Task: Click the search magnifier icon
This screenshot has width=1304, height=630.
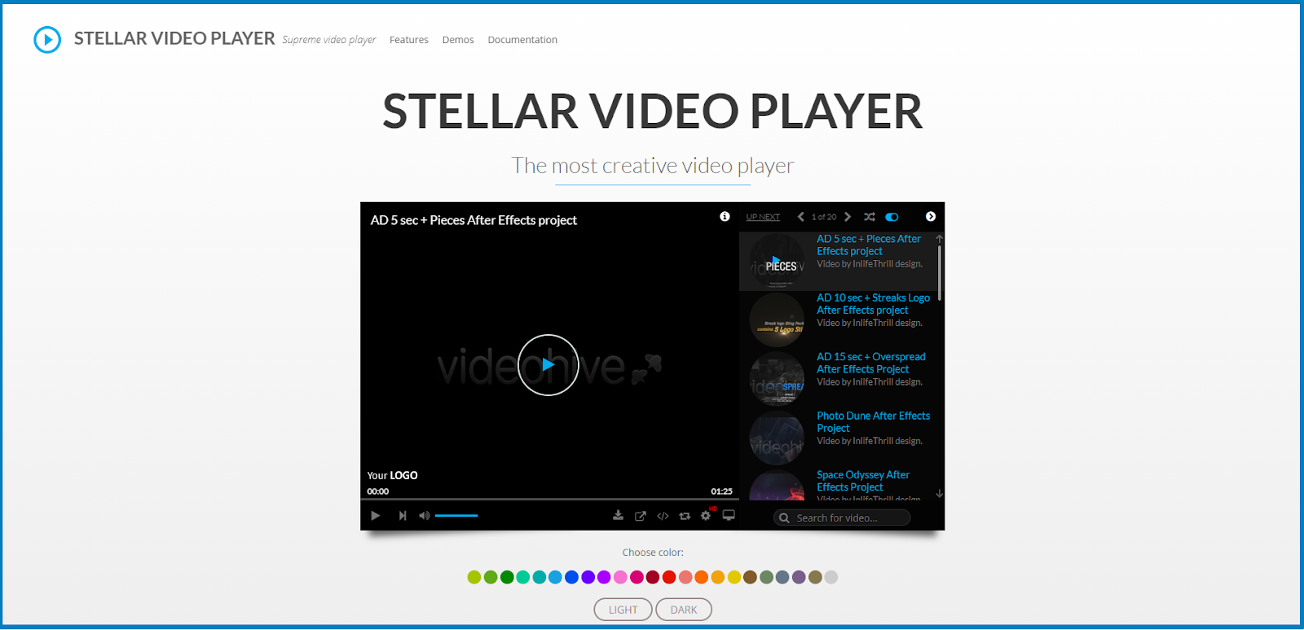Action: point(784,518)
